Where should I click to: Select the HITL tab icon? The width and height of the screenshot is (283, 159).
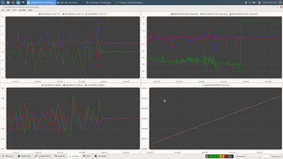click(x=84, y=156)
